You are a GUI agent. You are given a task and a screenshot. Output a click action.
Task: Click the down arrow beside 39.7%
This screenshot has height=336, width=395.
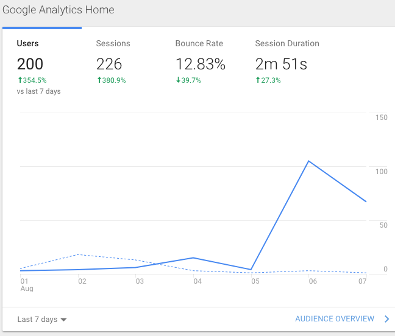(x=178, y=80)
